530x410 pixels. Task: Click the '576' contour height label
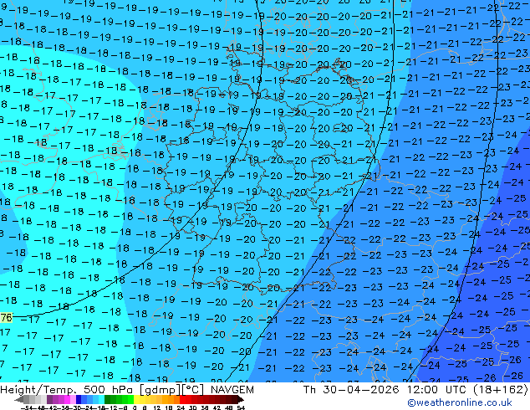[x=6, y=318]
